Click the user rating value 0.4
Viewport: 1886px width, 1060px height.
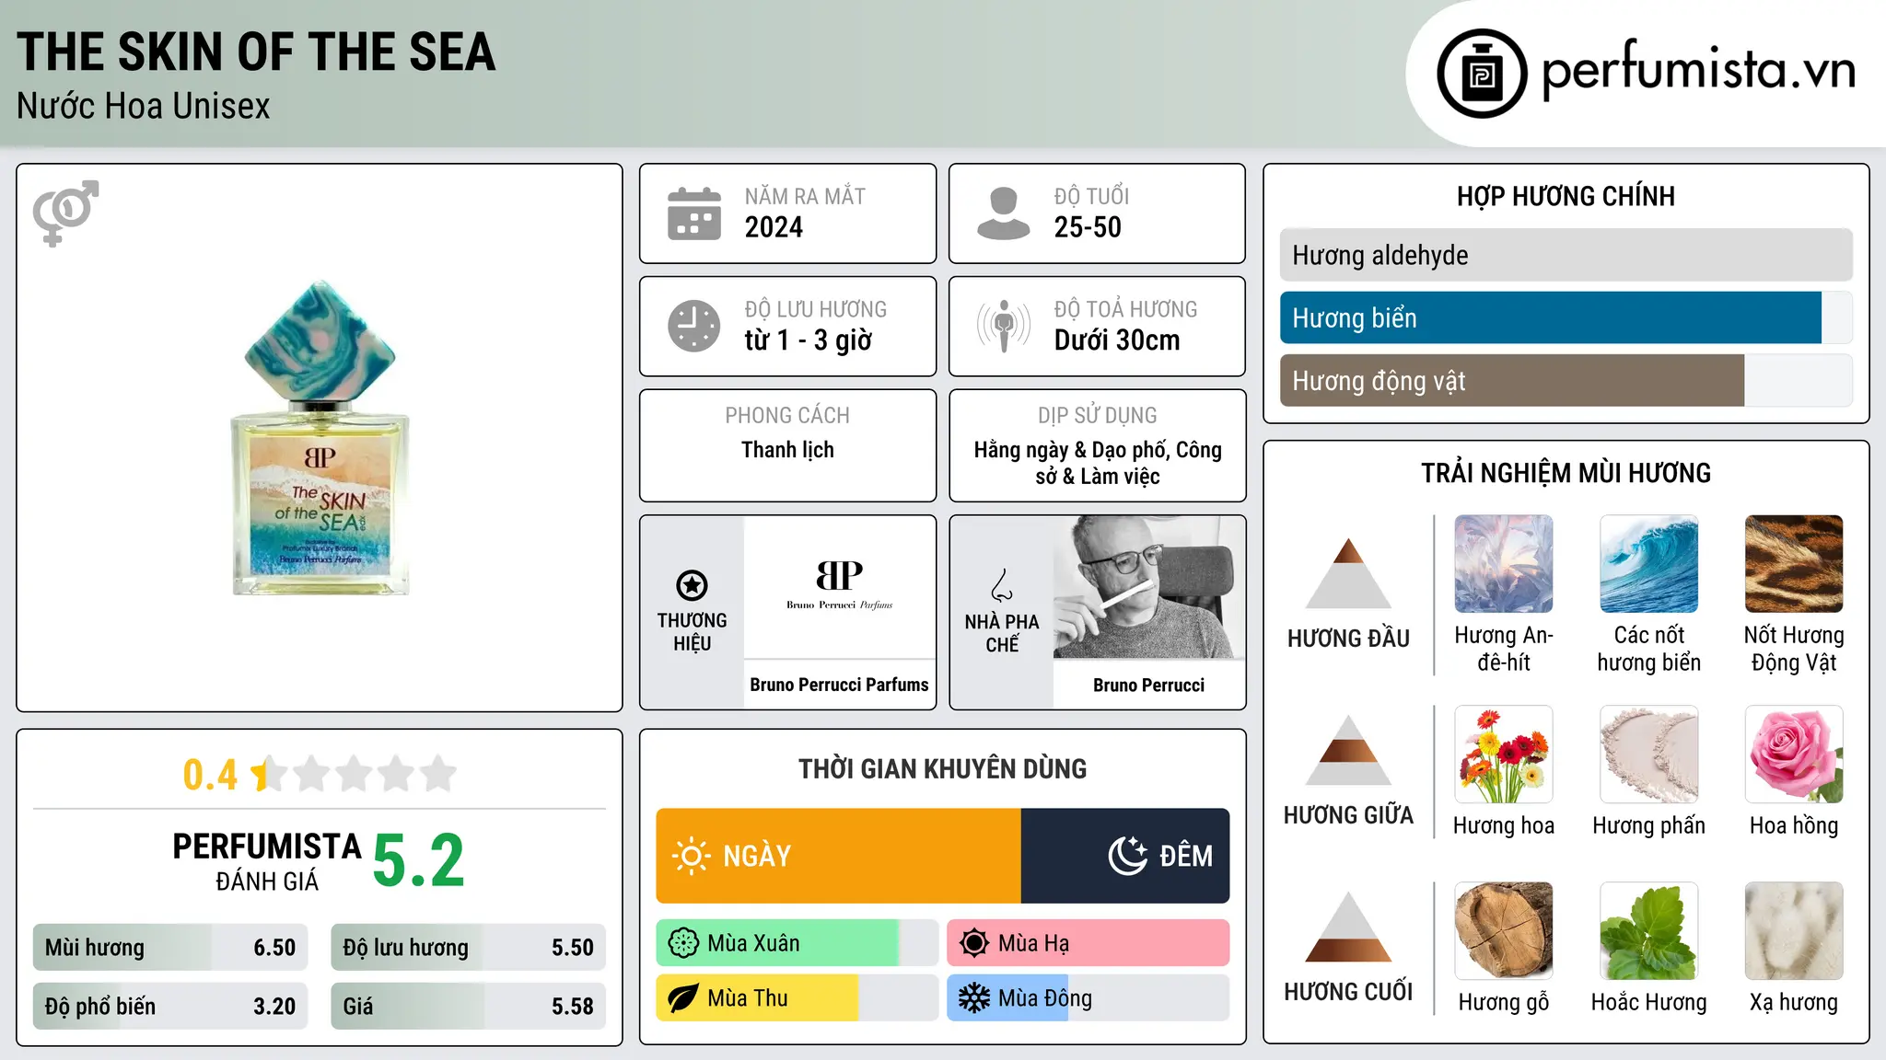click(210, 775)
